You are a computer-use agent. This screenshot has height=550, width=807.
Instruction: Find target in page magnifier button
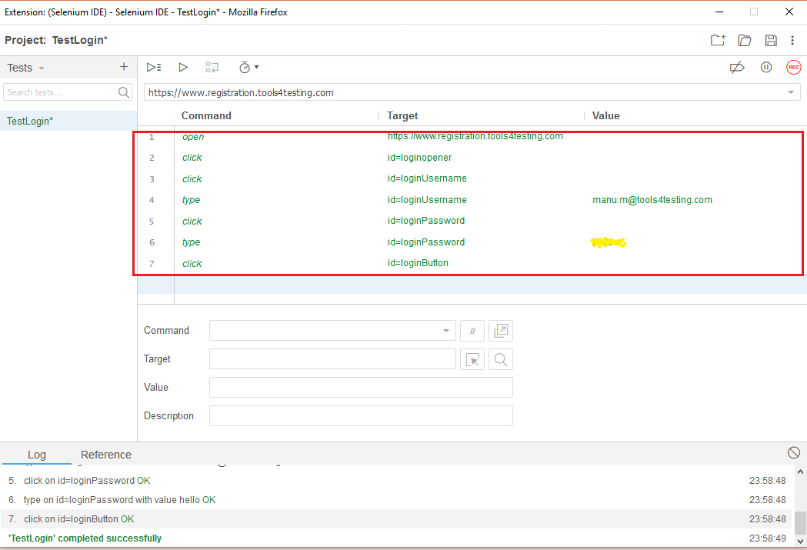[501, 359]
